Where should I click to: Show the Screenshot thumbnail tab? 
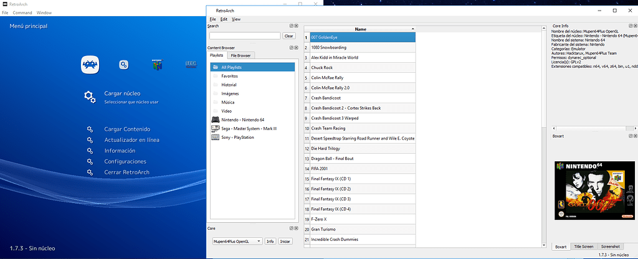[x=611, y=247]
